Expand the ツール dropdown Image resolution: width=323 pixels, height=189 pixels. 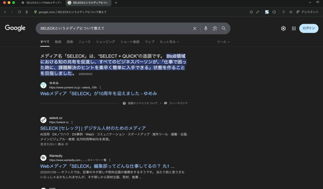(223, 42)
